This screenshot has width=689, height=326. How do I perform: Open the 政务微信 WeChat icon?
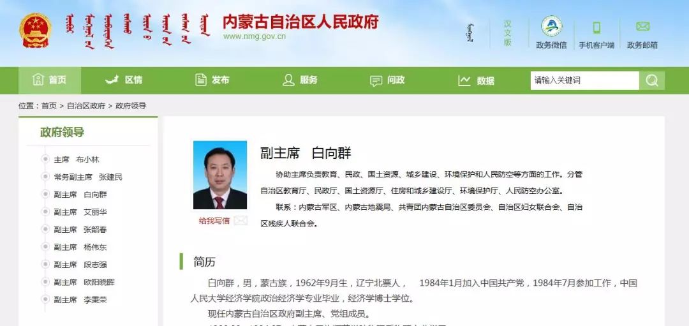click(551, 26)
